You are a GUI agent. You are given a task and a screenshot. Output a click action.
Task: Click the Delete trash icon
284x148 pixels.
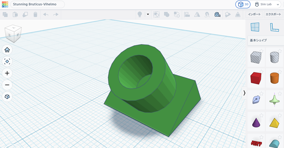[x=35, y=15]
